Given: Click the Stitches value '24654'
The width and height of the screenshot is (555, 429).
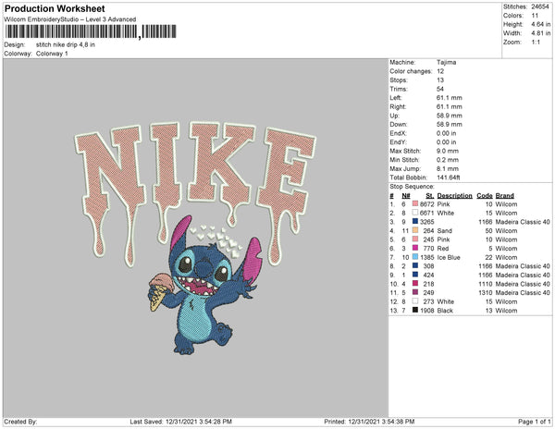Looking at the screenshot, I should (540, 6).
